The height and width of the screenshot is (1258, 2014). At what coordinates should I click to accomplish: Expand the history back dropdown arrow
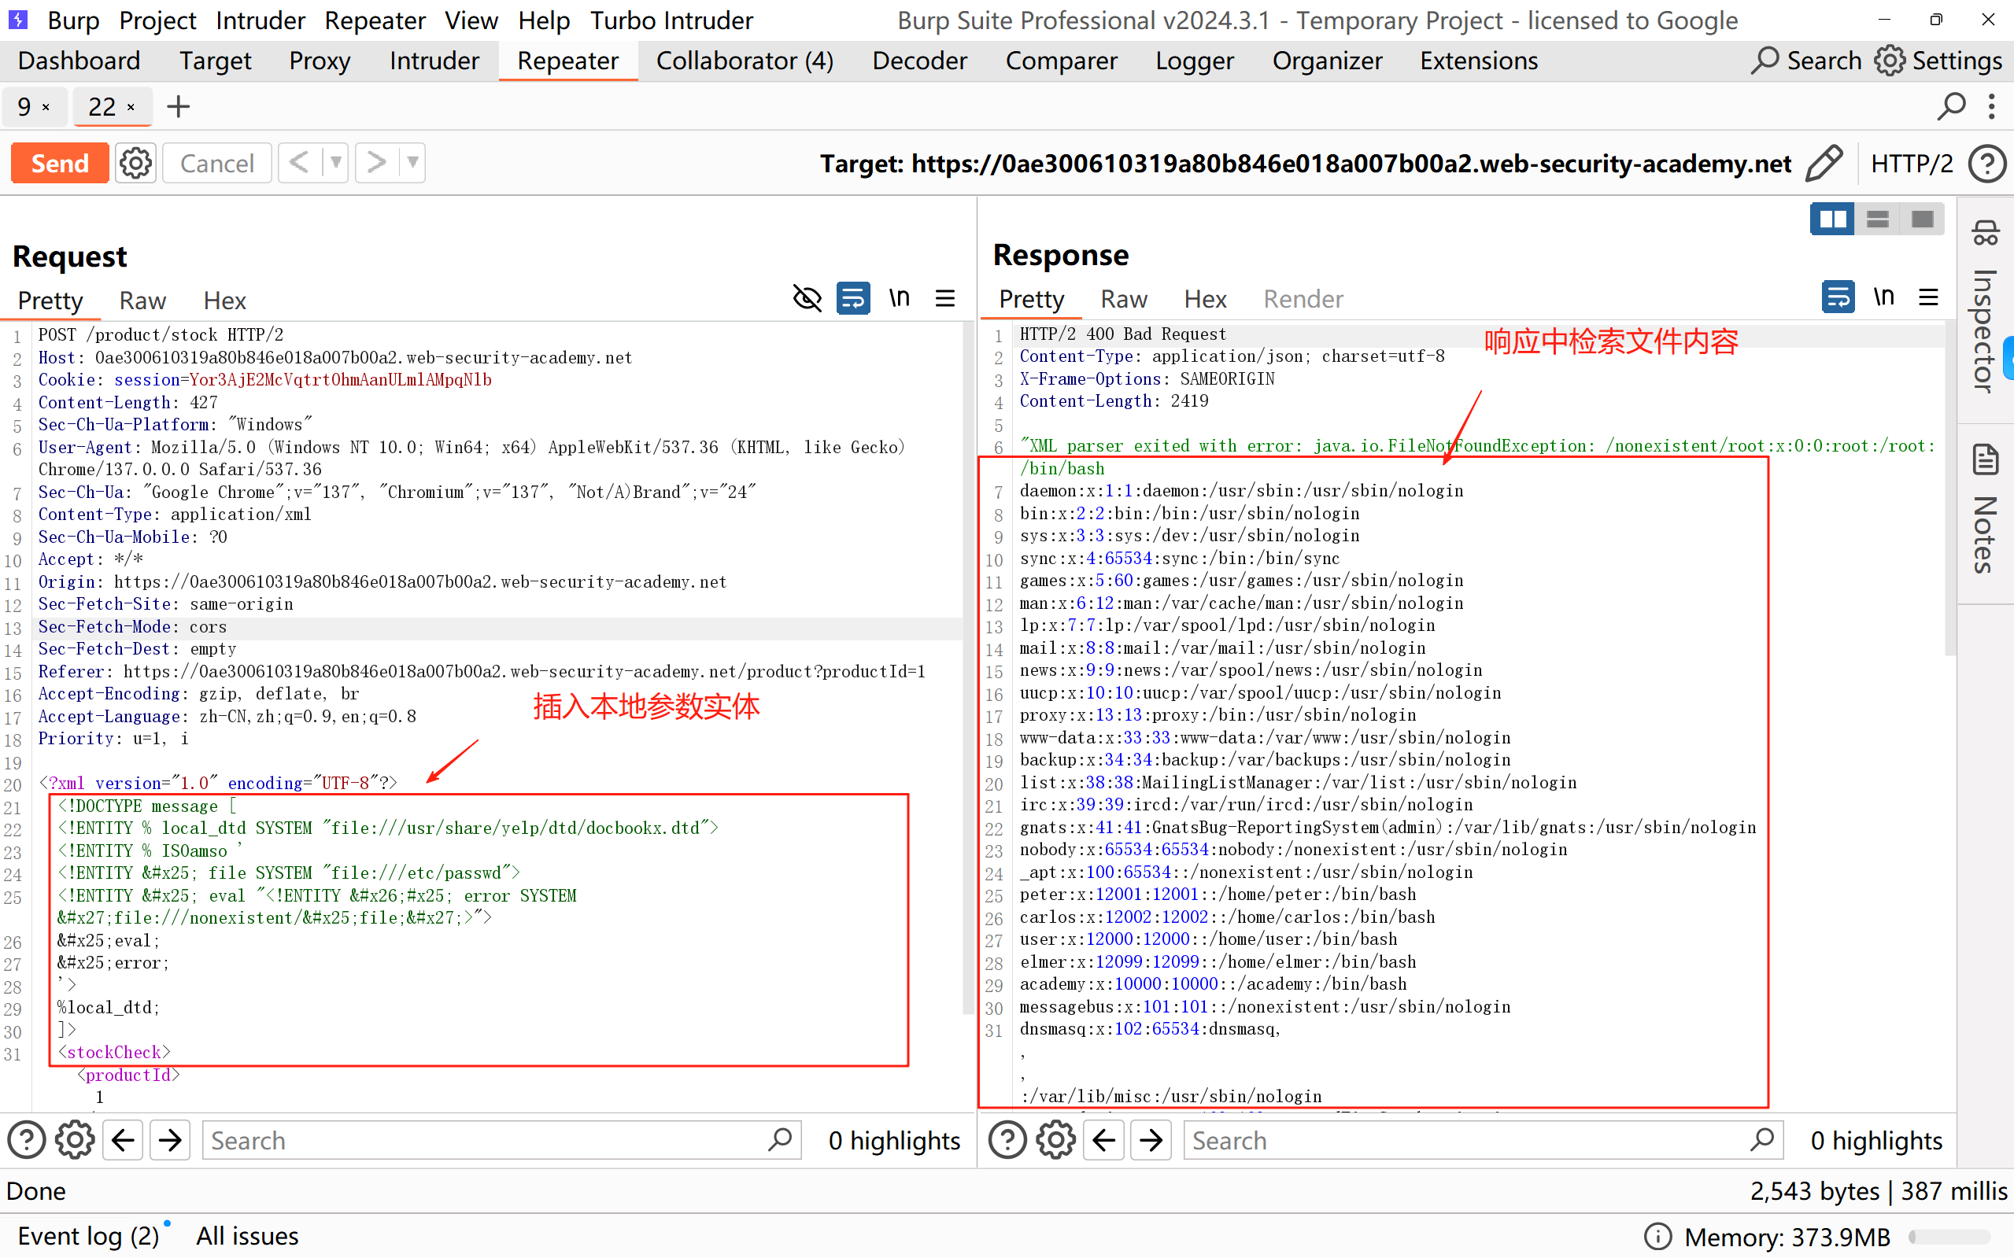point(335,163)
